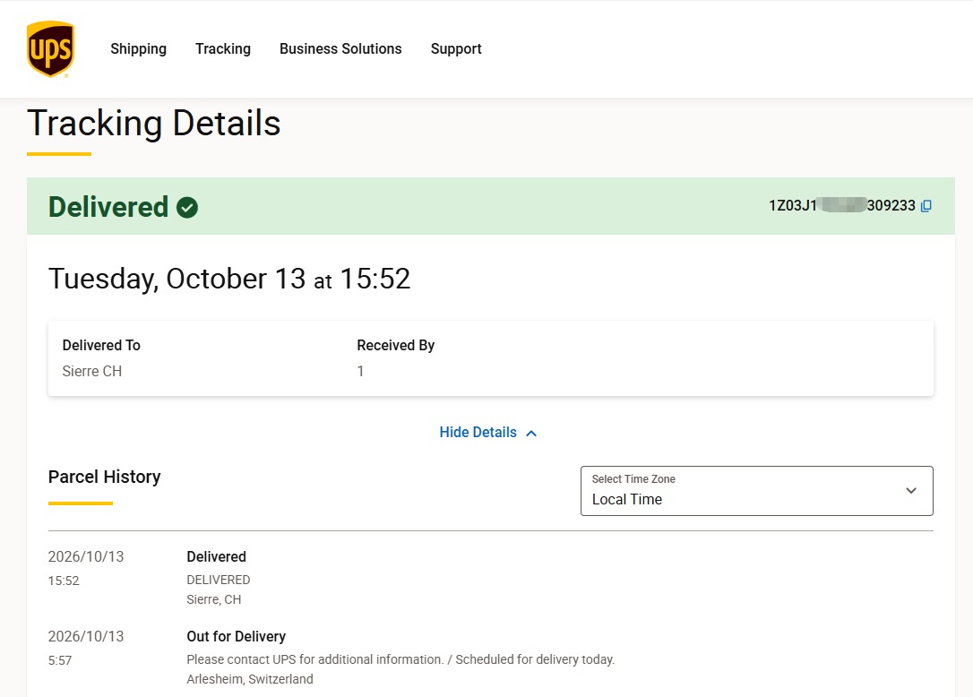
Task: Click the Received By value
Action: [x=360, y=371]
